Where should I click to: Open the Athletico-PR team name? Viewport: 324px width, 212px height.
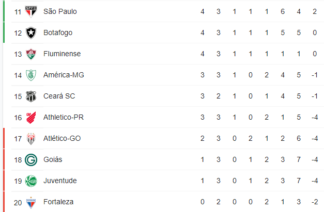coord(64,117)
